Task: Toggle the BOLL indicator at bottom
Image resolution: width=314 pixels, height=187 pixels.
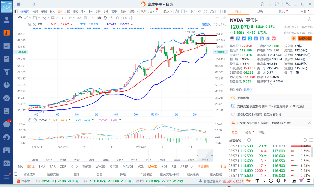Action: 31,167
